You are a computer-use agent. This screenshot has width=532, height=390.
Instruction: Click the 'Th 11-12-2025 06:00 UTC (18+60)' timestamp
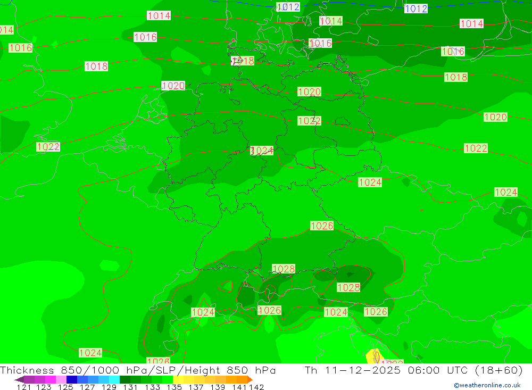(x=413, y=370)
